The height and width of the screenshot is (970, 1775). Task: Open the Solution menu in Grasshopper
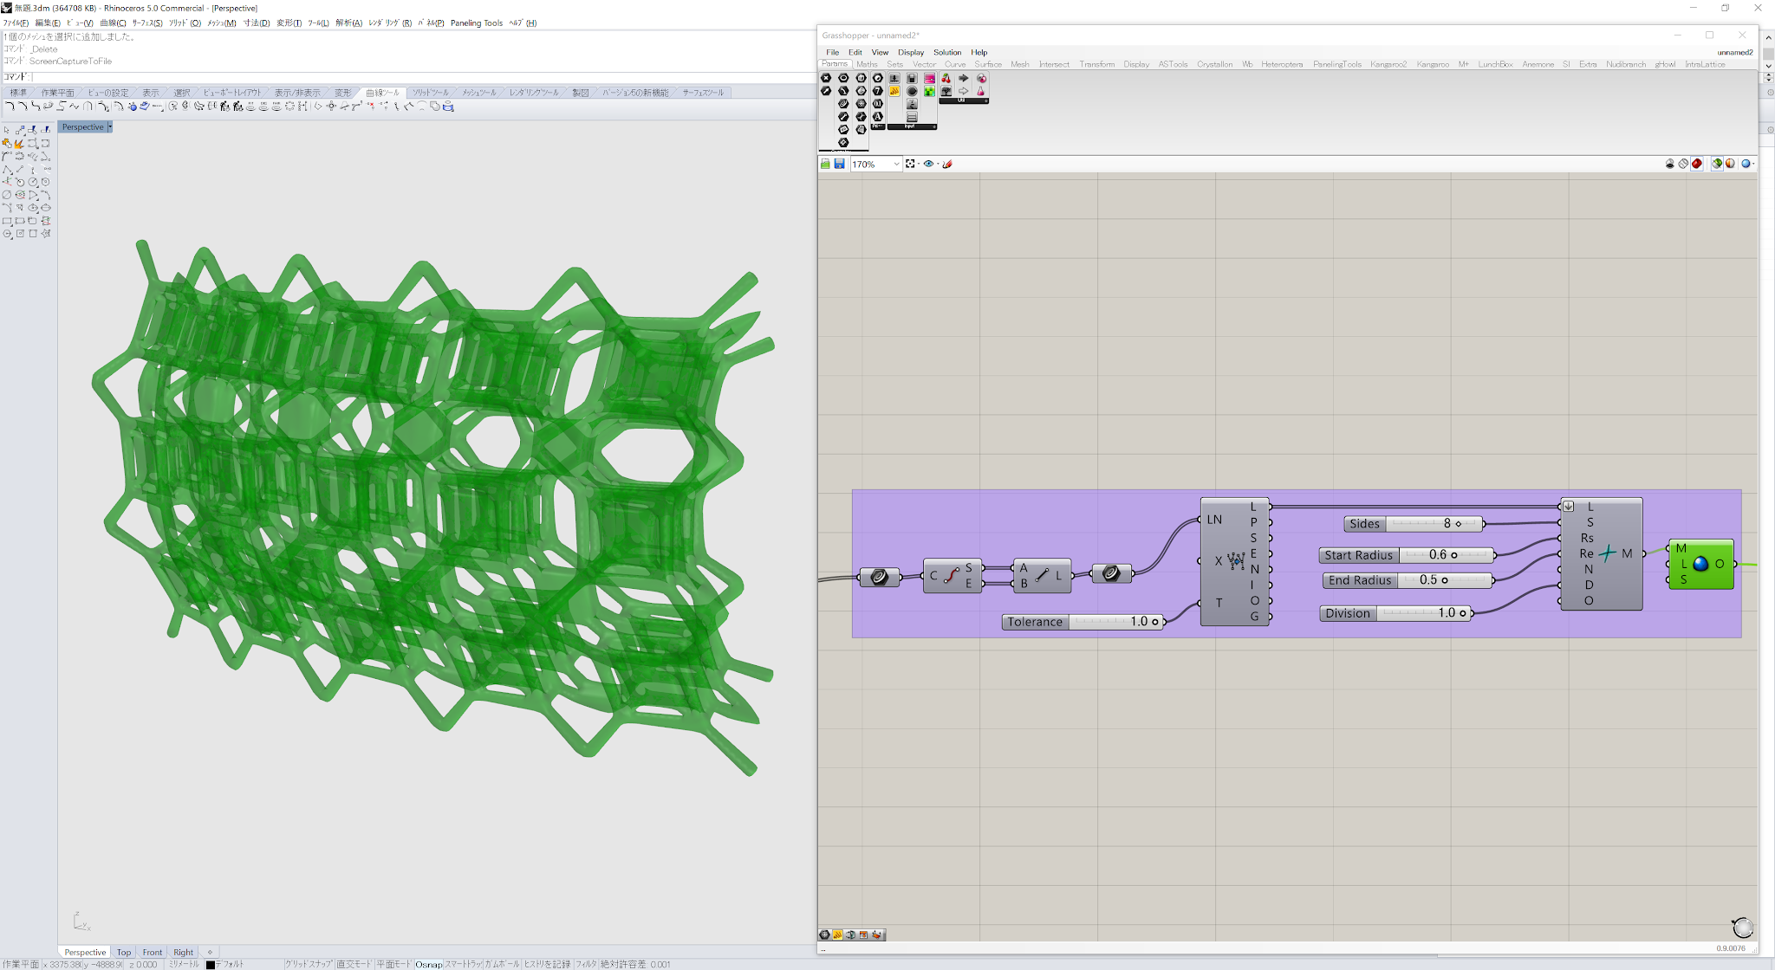[x=946, y=52]
